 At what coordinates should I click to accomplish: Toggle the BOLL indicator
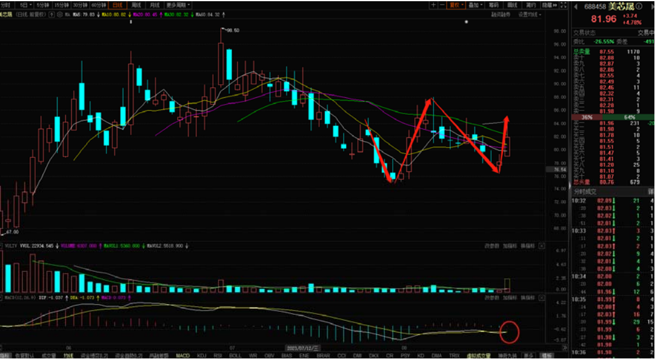tap(235, 355)
